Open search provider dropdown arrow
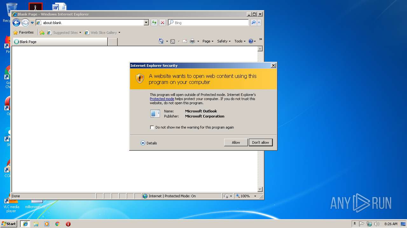 [x=259, y=22]
